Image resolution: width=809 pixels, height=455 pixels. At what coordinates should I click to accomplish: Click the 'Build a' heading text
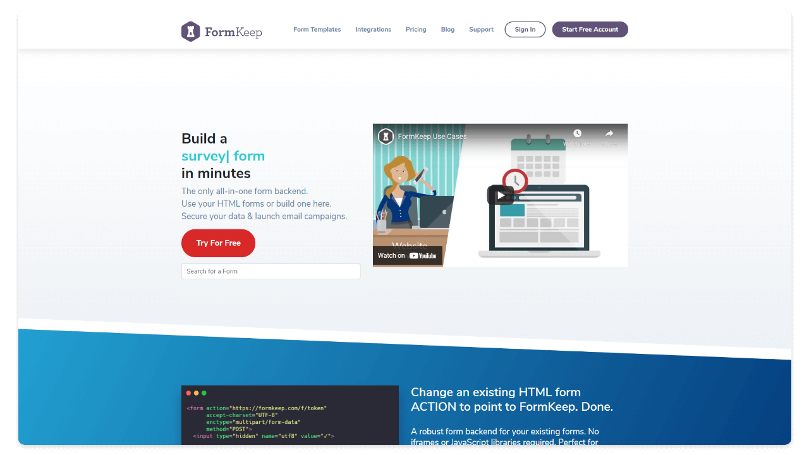click(204, 138)
